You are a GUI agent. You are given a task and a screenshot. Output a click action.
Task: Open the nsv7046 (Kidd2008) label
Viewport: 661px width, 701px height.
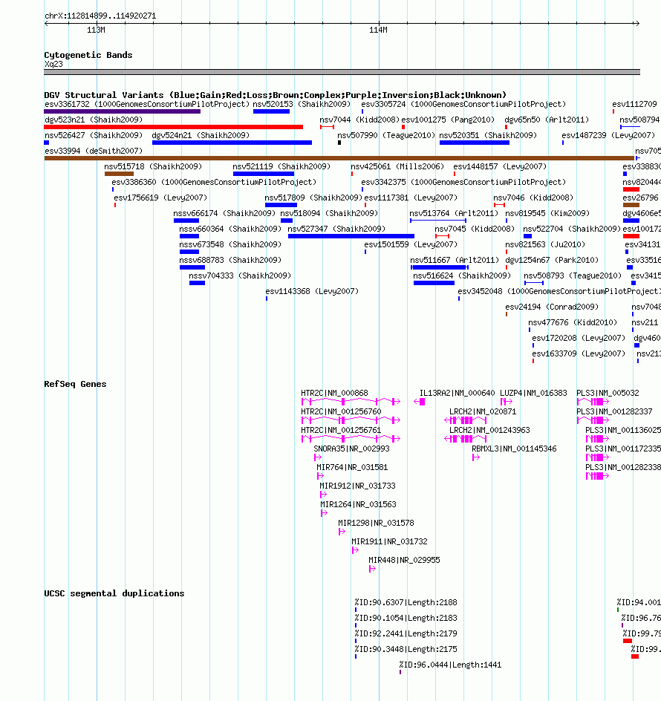click(533, 198)
